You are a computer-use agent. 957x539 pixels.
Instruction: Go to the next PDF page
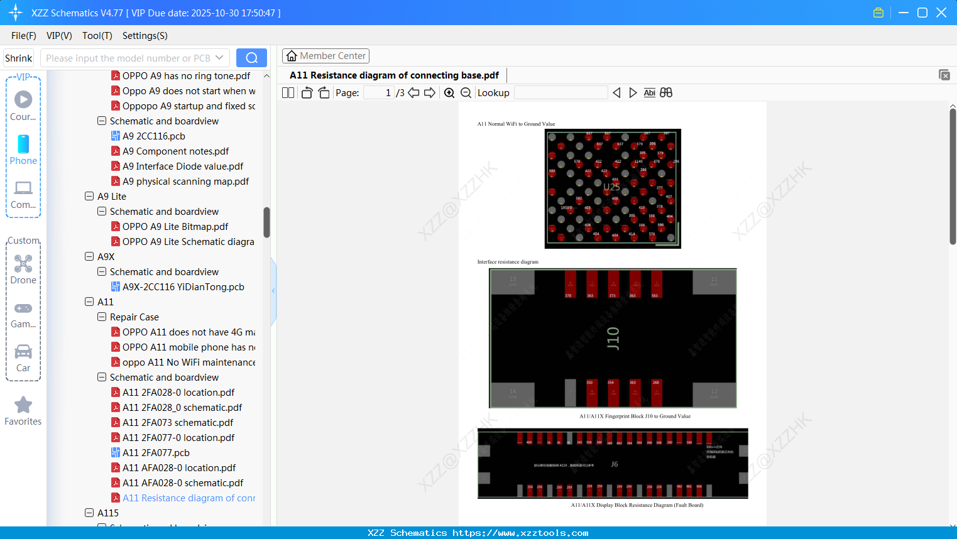tap(430, 93)
